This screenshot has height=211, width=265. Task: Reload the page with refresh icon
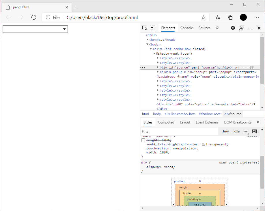tap(33, 17)
